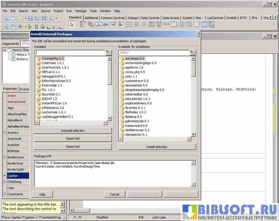279x221 pixels.
Task: Switch to the Common Controls tab
Action: click(x=113, y=18)
